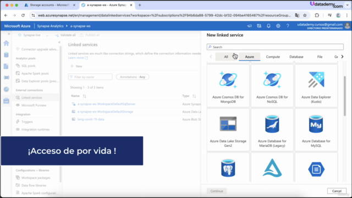Pick the blue triangular A-shaped connector icon
Screen dimensions: 352x198
pyautogui.click(x=272, y=168)
